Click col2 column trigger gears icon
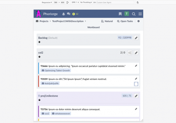This screenshot has height=123, width=176. point(130,53)
